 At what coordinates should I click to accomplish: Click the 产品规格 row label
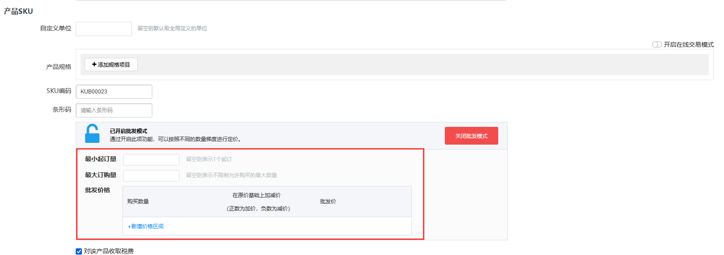pos(59,67)
